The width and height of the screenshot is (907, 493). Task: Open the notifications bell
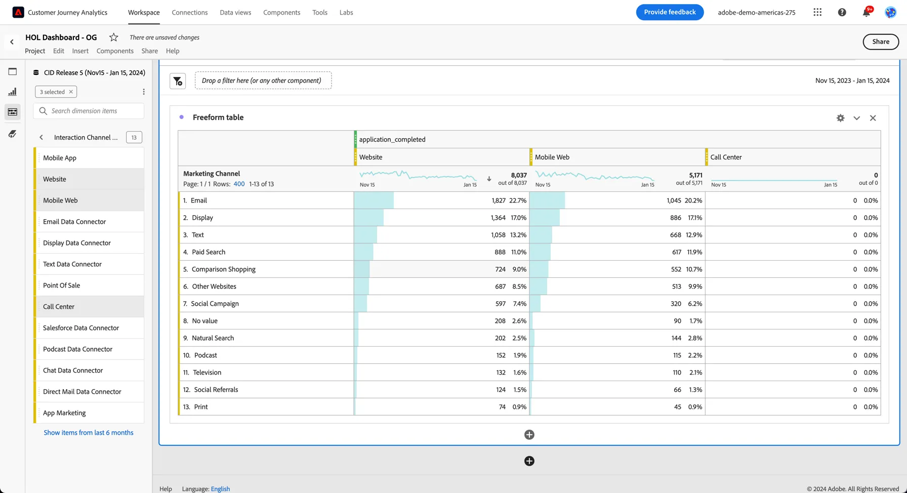click(867, 12)
